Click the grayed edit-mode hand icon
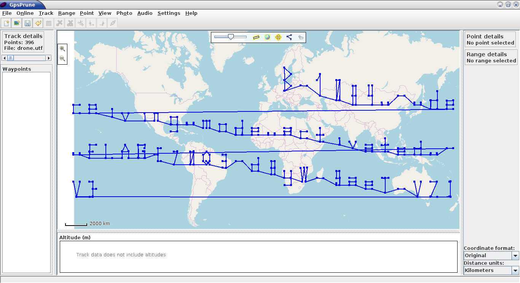This screenshot has width=520, height=283. (300, 37)
